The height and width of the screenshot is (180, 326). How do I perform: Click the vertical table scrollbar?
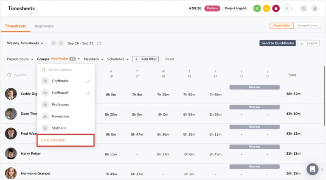(325, 96)
